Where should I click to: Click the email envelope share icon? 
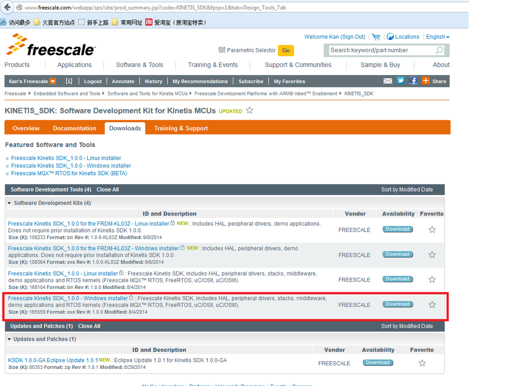[x=387, y=81]
